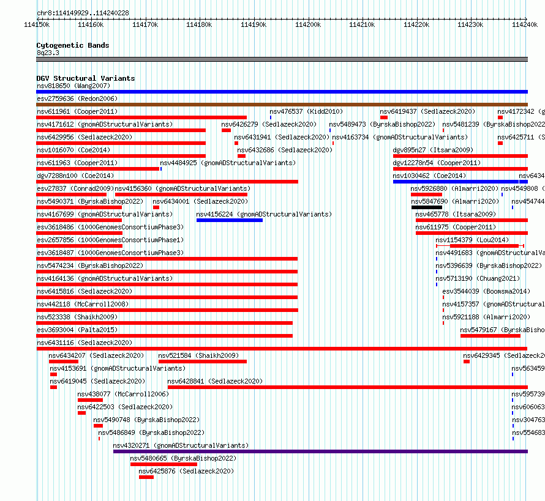Select esv3618486 (1000GenomesConsortiumPhase3) label
Screen dimensions: 545x501
(110, 227)
